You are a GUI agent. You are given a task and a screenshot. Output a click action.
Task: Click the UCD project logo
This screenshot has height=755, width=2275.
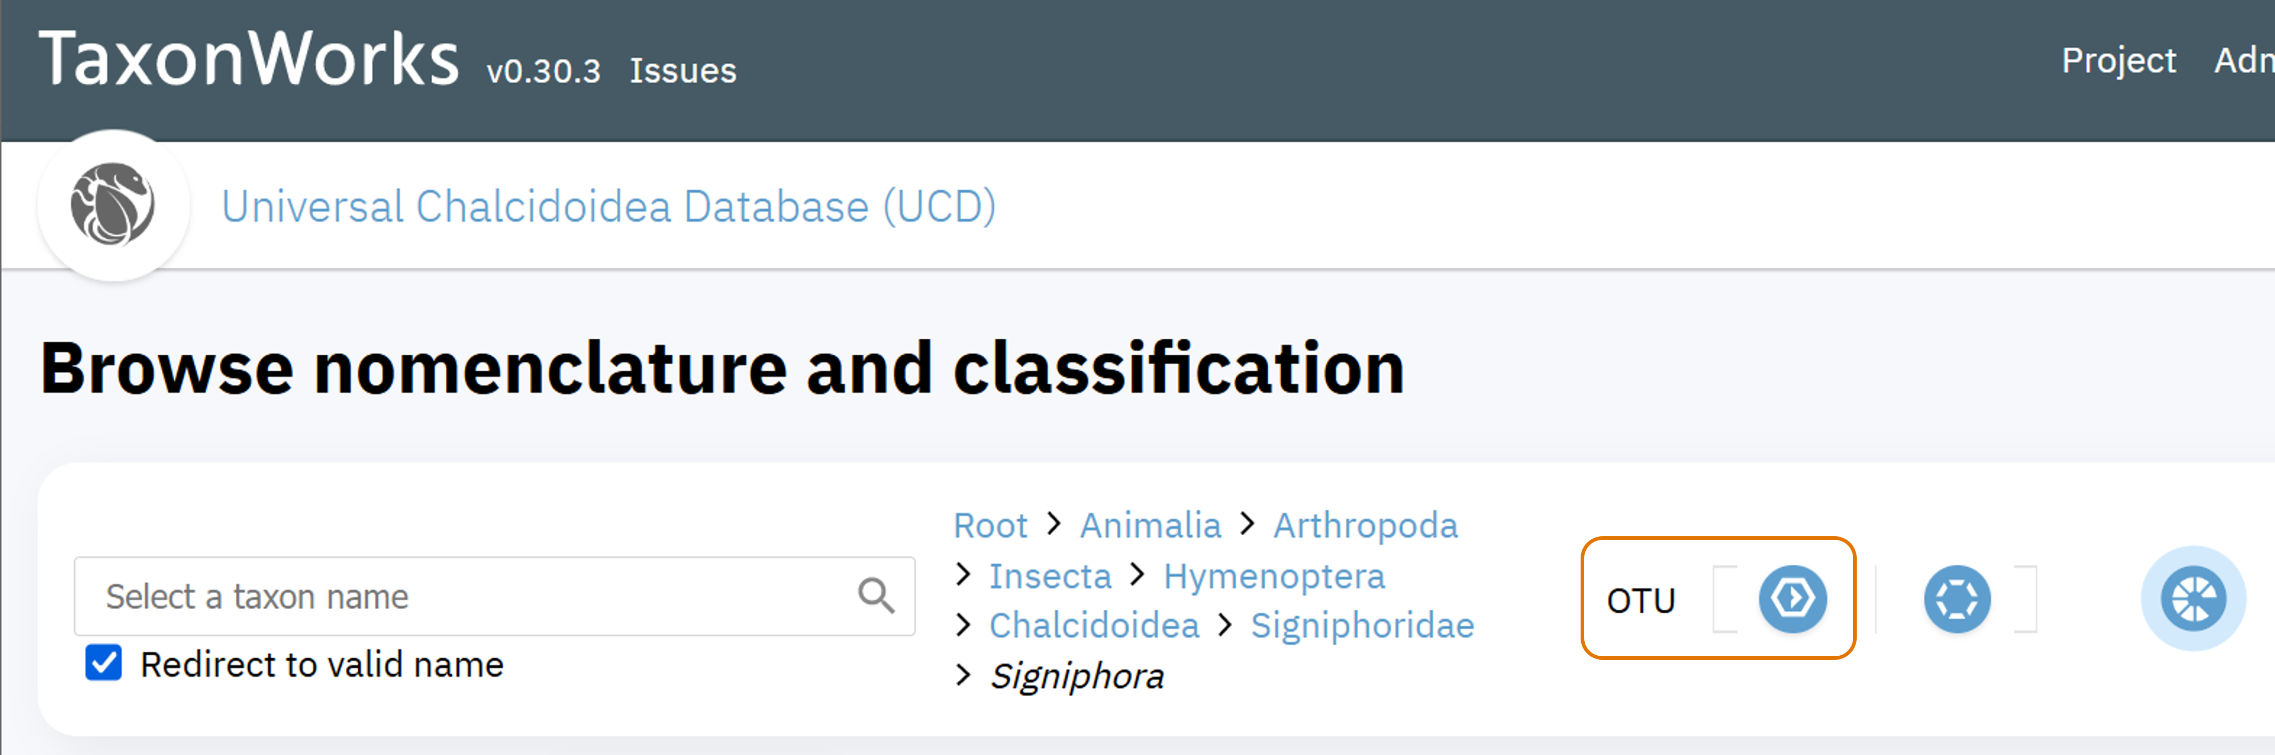click(113, 205)
